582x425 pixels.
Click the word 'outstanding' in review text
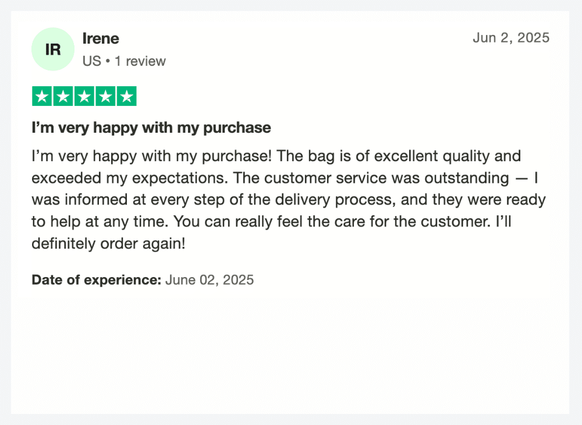coord(467,178)
